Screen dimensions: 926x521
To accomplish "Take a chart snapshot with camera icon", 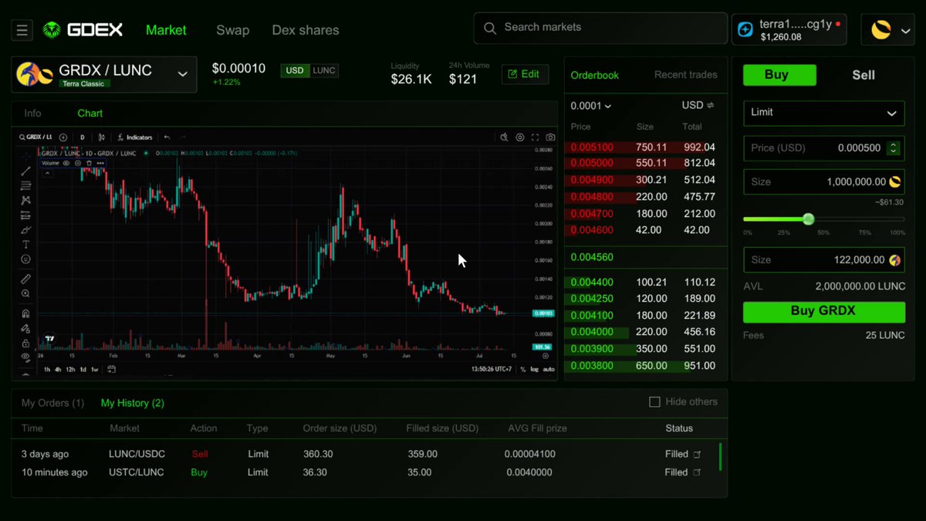I will point(550,137).
